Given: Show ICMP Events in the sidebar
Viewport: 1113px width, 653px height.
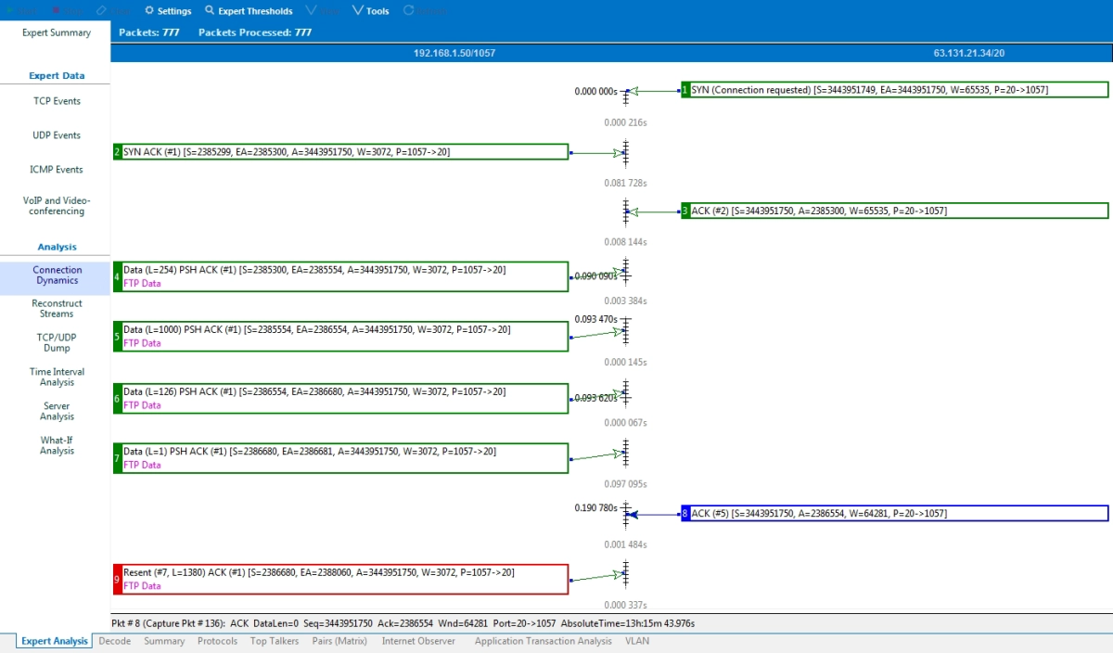Looking at the screenshot, I should 57,170.
